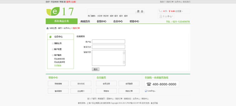Click the 提交 submit button
Image resolution: width=236 pixels, height=106 pixels.
[x=96, y=69]
